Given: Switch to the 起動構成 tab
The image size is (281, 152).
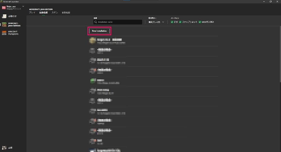Looking at the screenshot, I should (x=43, y=13).
